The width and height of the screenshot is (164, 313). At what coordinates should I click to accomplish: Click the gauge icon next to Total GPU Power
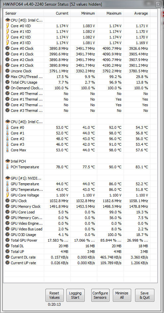tap(7, 240)
